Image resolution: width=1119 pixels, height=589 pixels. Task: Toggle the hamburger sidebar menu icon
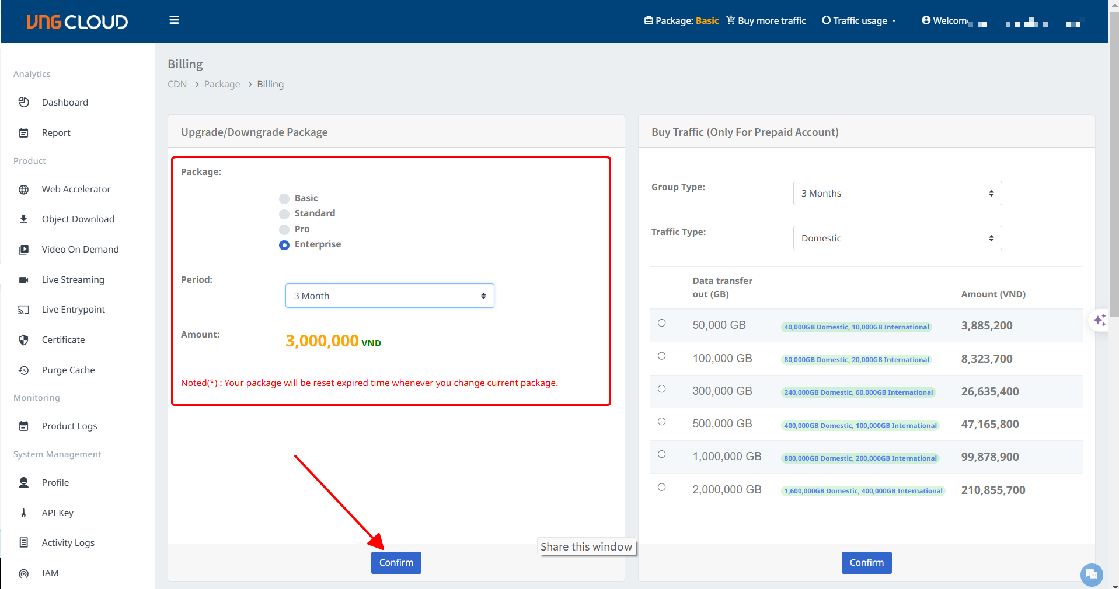click(x=174, y=20)
